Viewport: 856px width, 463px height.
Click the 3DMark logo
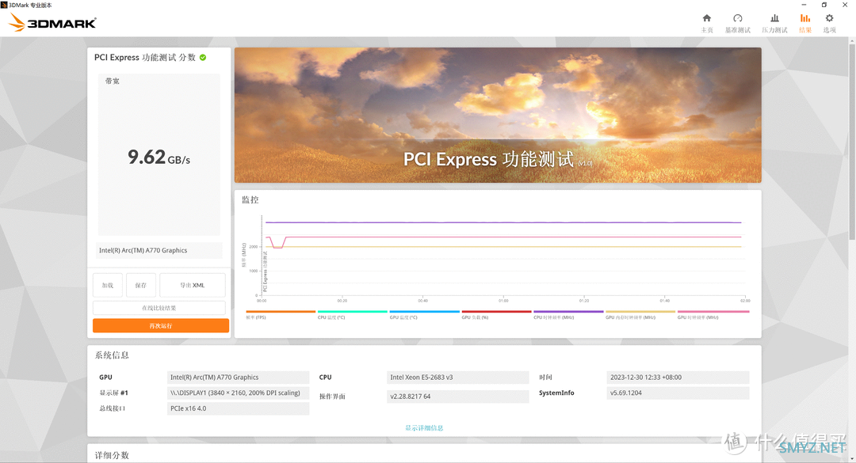[53, 22]
